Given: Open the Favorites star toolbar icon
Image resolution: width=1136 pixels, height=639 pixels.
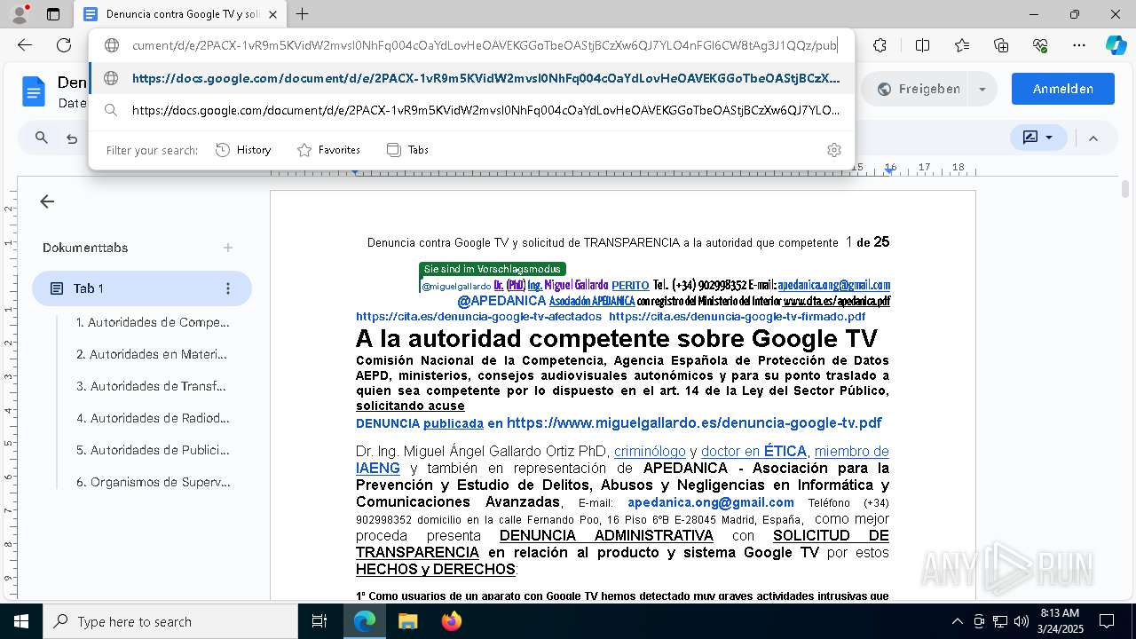Looking at the screenshot, I should point(962,45).
